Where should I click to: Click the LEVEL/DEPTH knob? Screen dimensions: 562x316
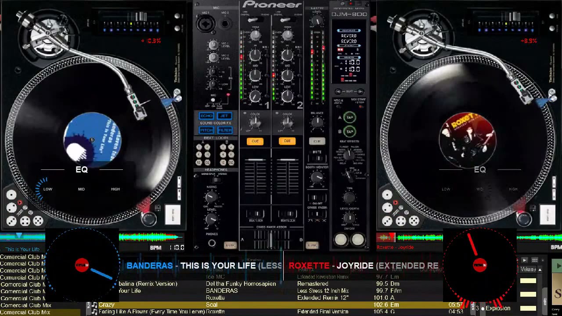(349, 218)
